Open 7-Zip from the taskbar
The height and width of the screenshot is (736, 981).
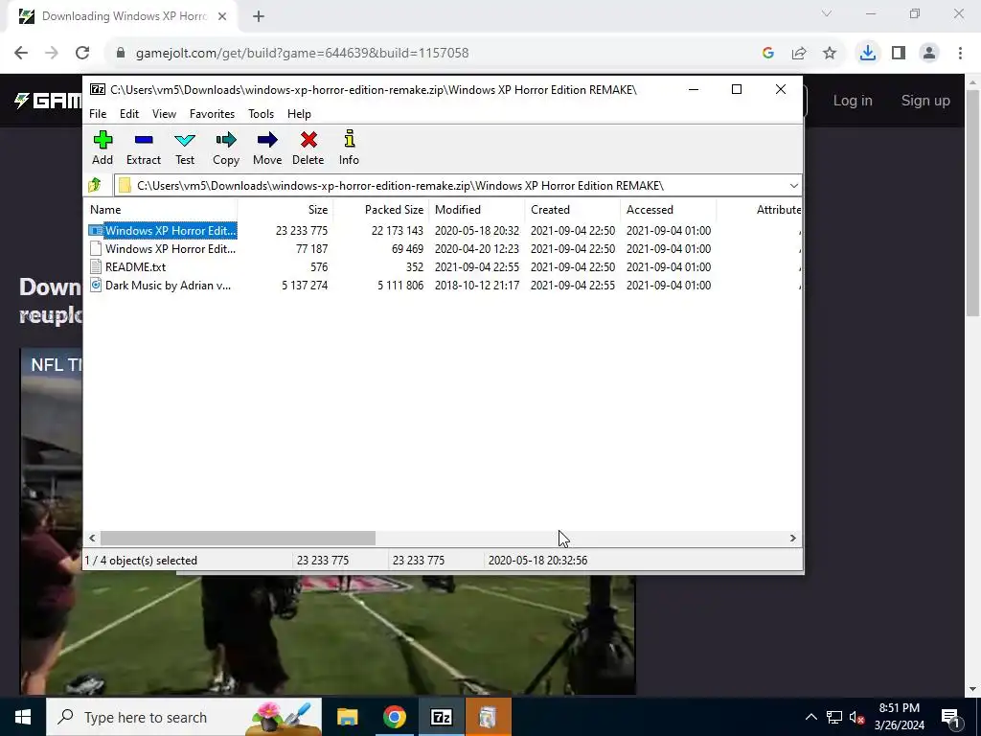pos(441,717)
